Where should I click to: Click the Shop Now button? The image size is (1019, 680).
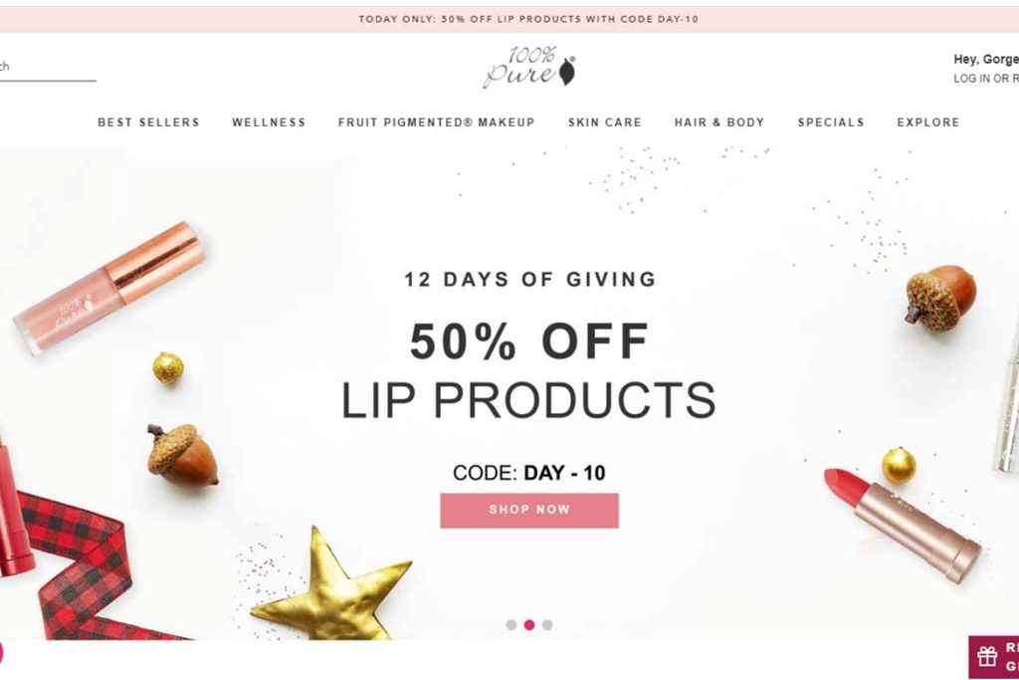pyautogui.click(x=529, y=511)
